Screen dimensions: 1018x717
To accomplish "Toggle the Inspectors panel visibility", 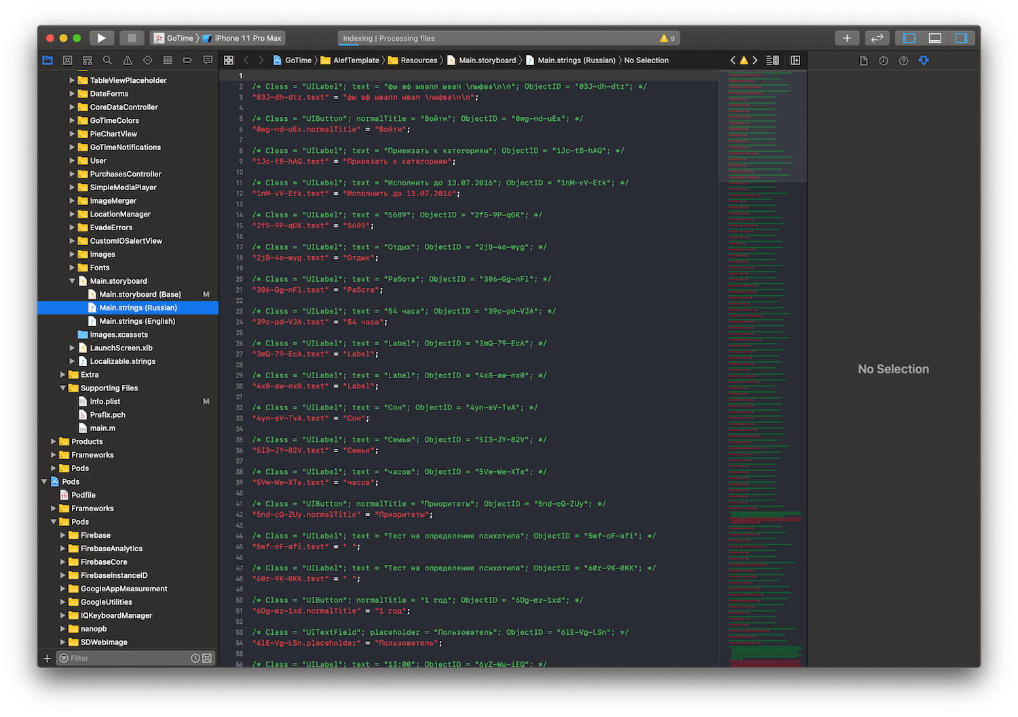I will [961, 38].
